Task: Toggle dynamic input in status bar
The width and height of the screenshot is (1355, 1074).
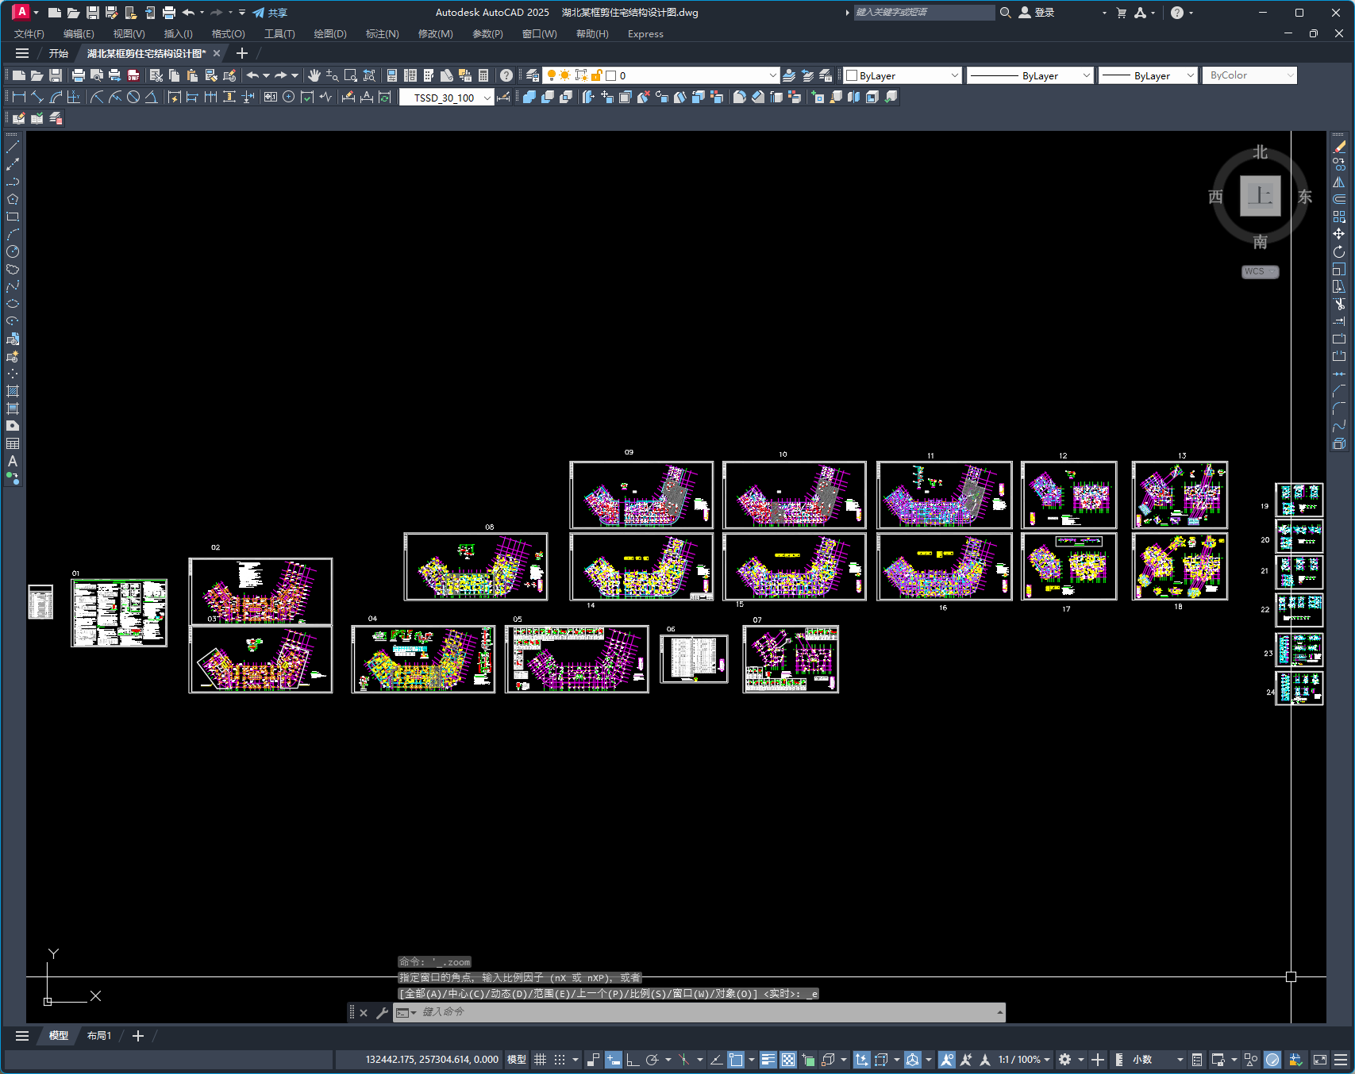Action: (614, 1060)
